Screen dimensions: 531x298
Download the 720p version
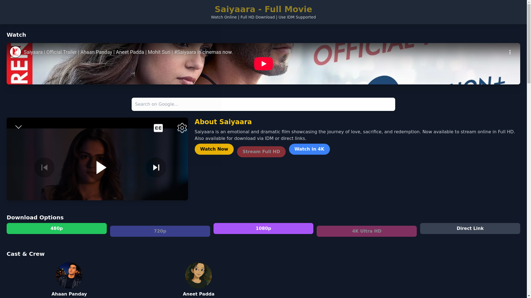160,231
